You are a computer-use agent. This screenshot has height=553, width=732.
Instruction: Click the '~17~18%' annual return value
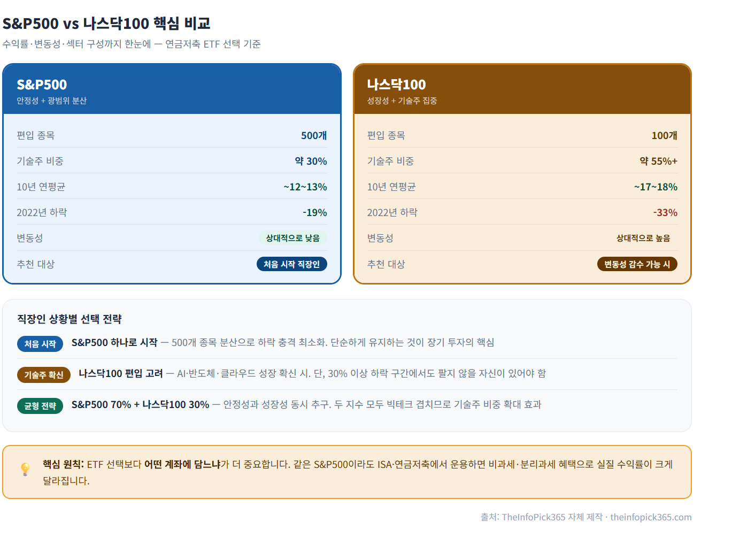(656, 187)
